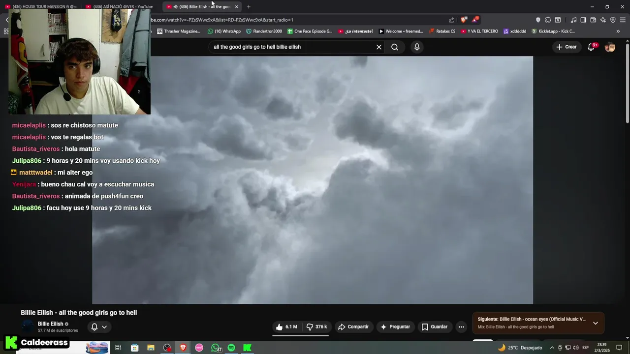
Task: Show hidden system tray icons chevron
Action: click(552, 348)
